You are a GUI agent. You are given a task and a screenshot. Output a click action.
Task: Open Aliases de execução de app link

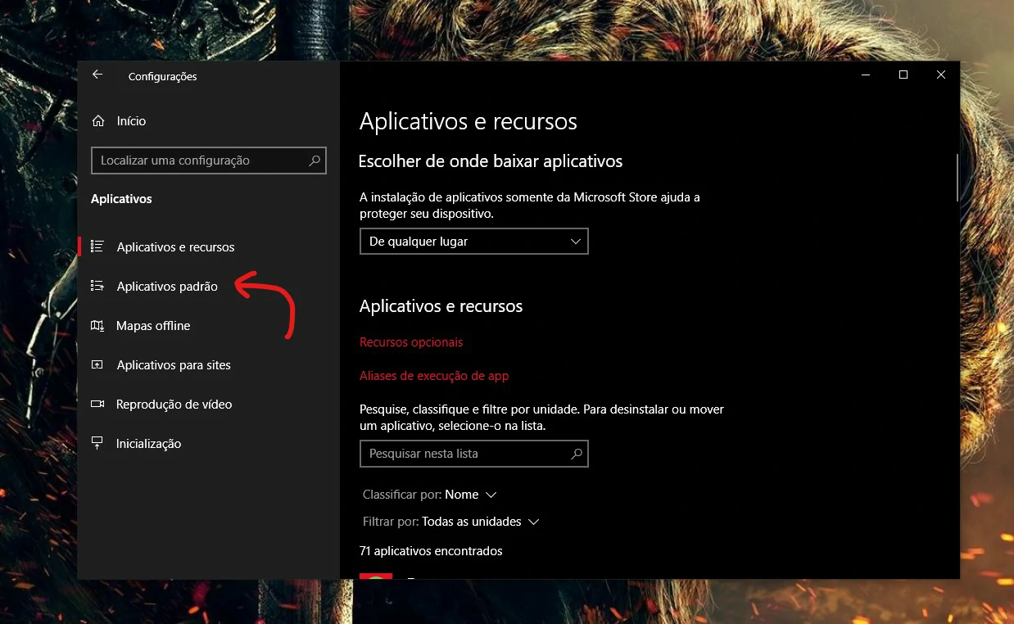pyautogui.click(x=434, y=376)
